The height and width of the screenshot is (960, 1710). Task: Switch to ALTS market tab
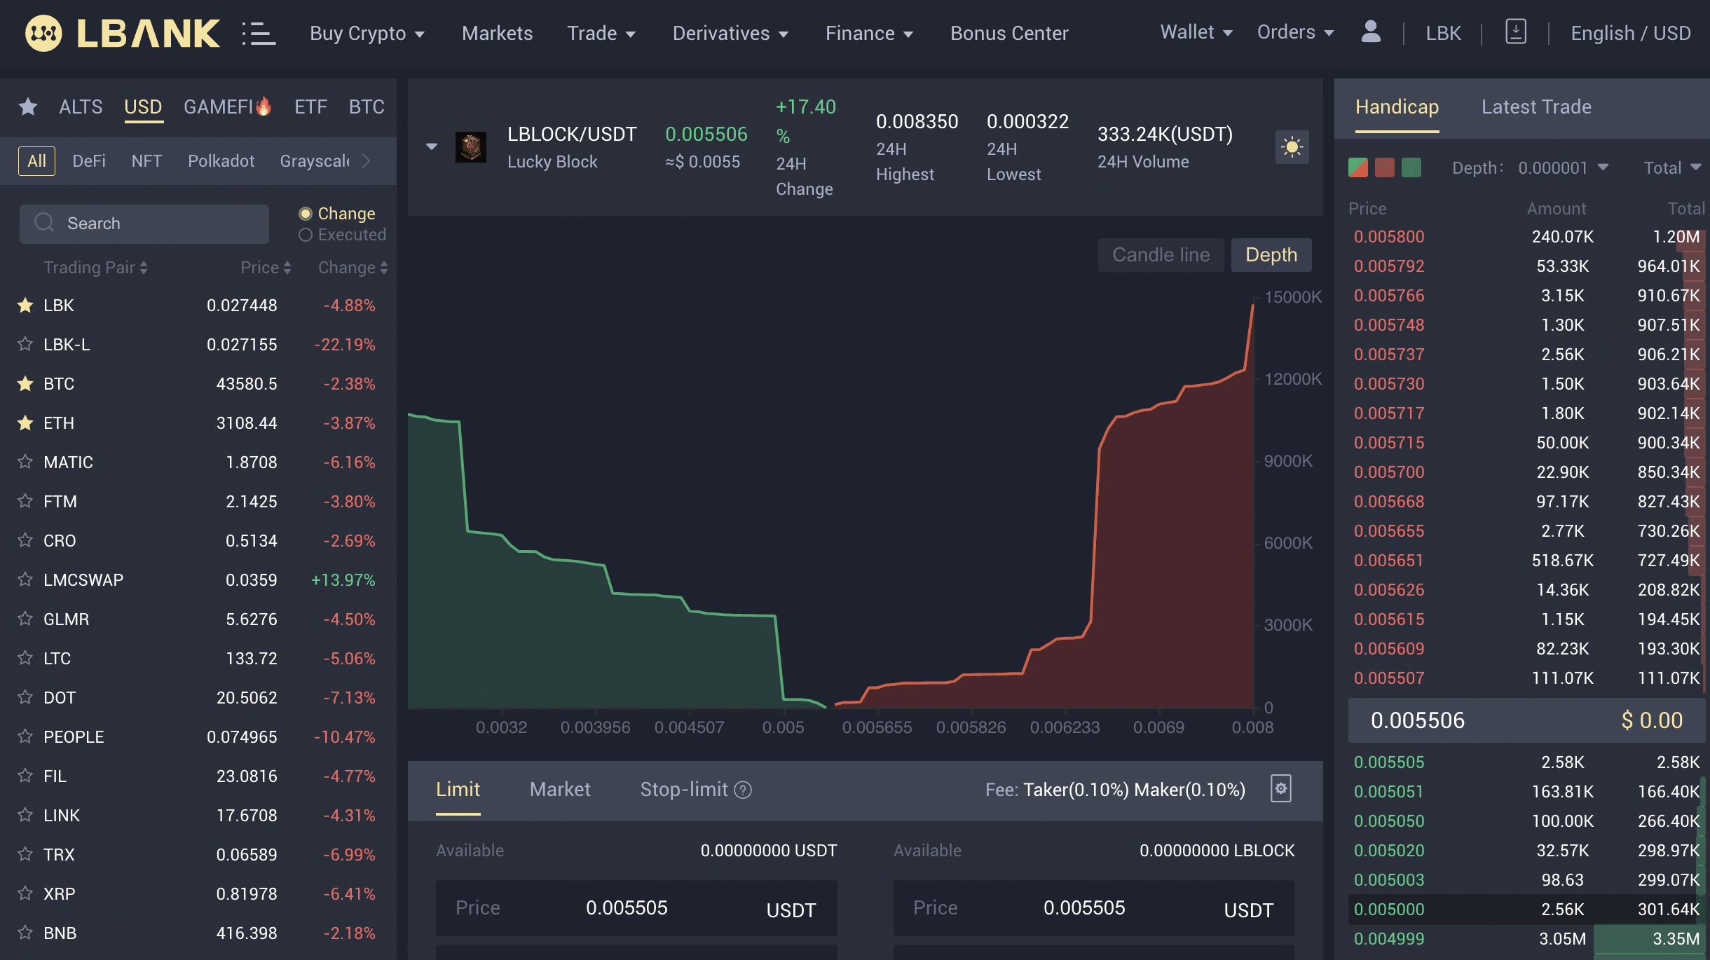point(81,107)
